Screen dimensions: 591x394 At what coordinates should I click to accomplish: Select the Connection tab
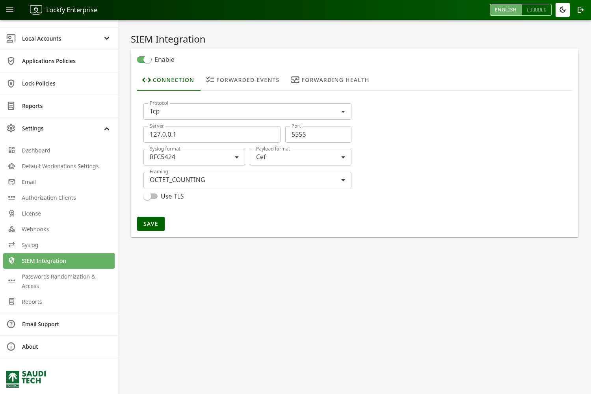(169, 80)
